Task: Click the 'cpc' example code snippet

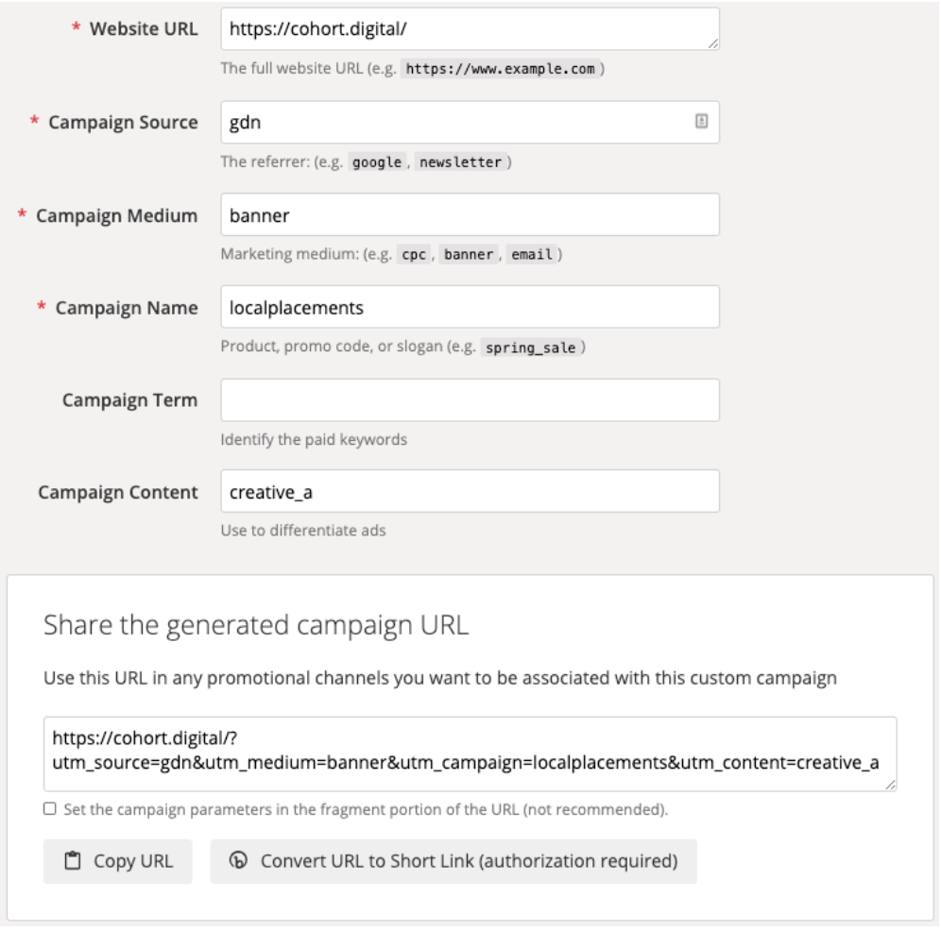Action: pos(414,254)
